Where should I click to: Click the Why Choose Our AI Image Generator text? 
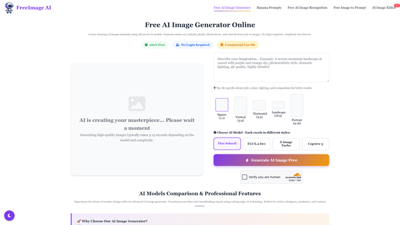(114, 221)
